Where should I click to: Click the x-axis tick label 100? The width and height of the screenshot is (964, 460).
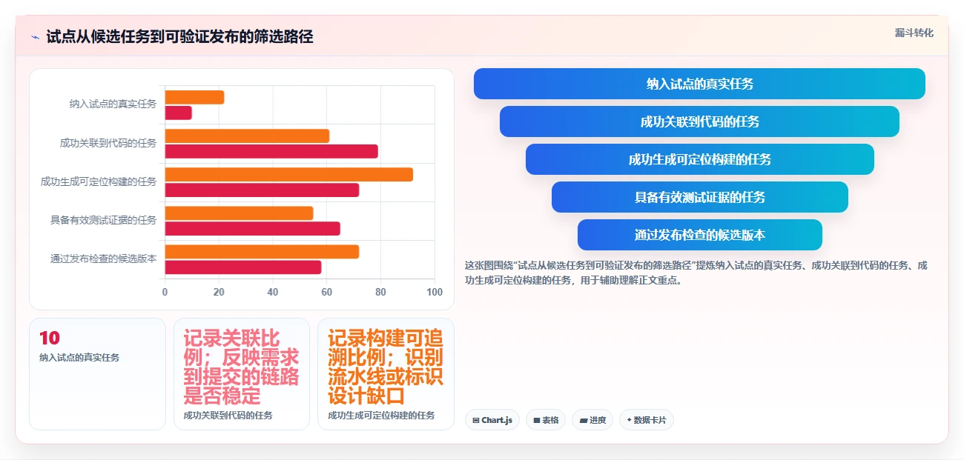[x=435, y=292]
